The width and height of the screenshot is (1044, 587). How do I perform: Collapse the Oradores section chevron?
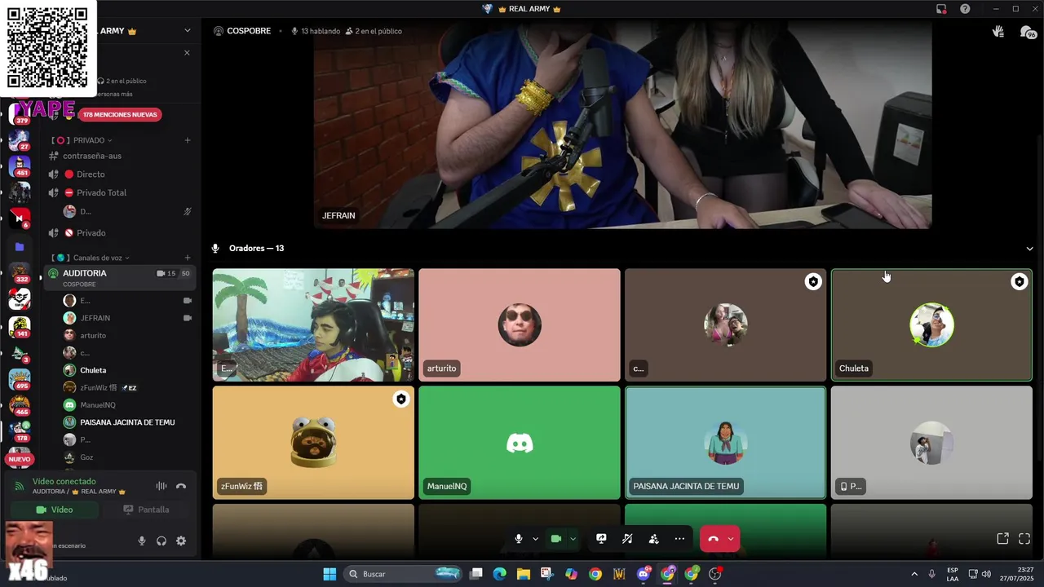(x=1029, y=249)
